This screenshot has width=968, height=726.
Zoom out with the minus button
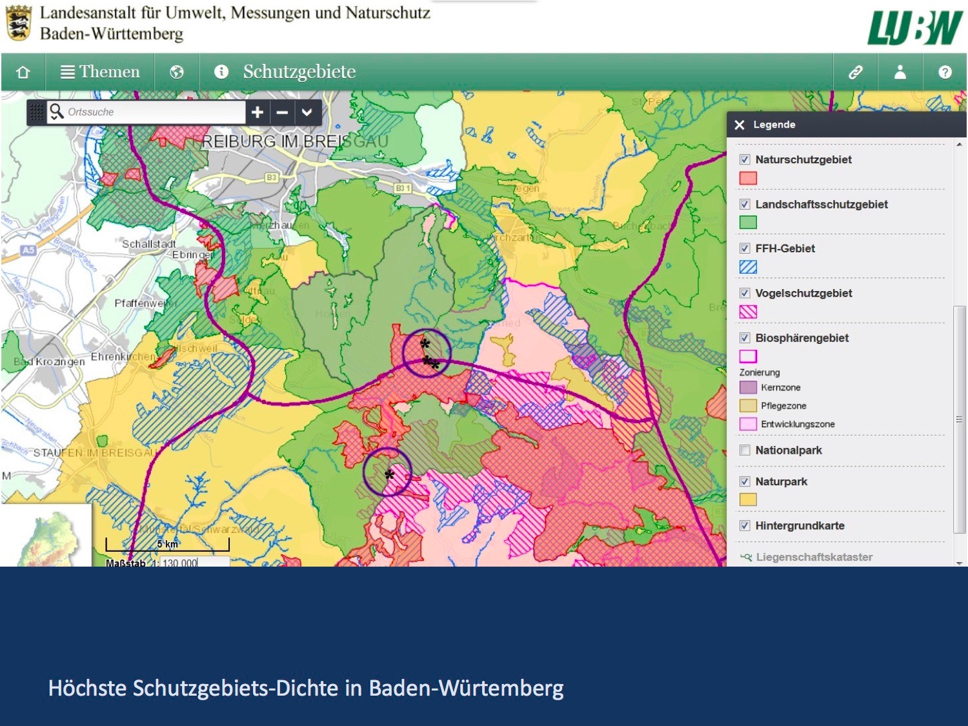tap(282, 112)
